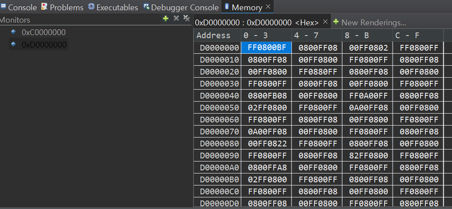Click address D00000D0
The height and width of the screenshot is (209, 452).
point(217,202)
